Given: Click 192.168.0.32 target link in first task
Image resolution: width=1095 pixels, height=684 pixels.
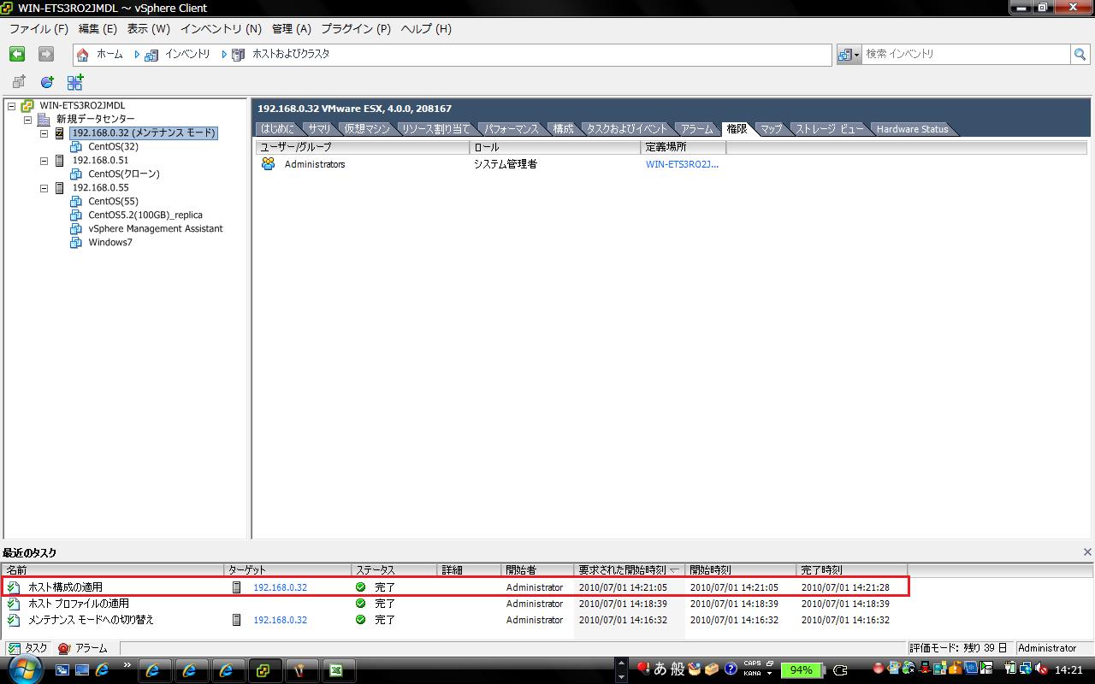Looking at the screenshot, I should click(280, 587).
